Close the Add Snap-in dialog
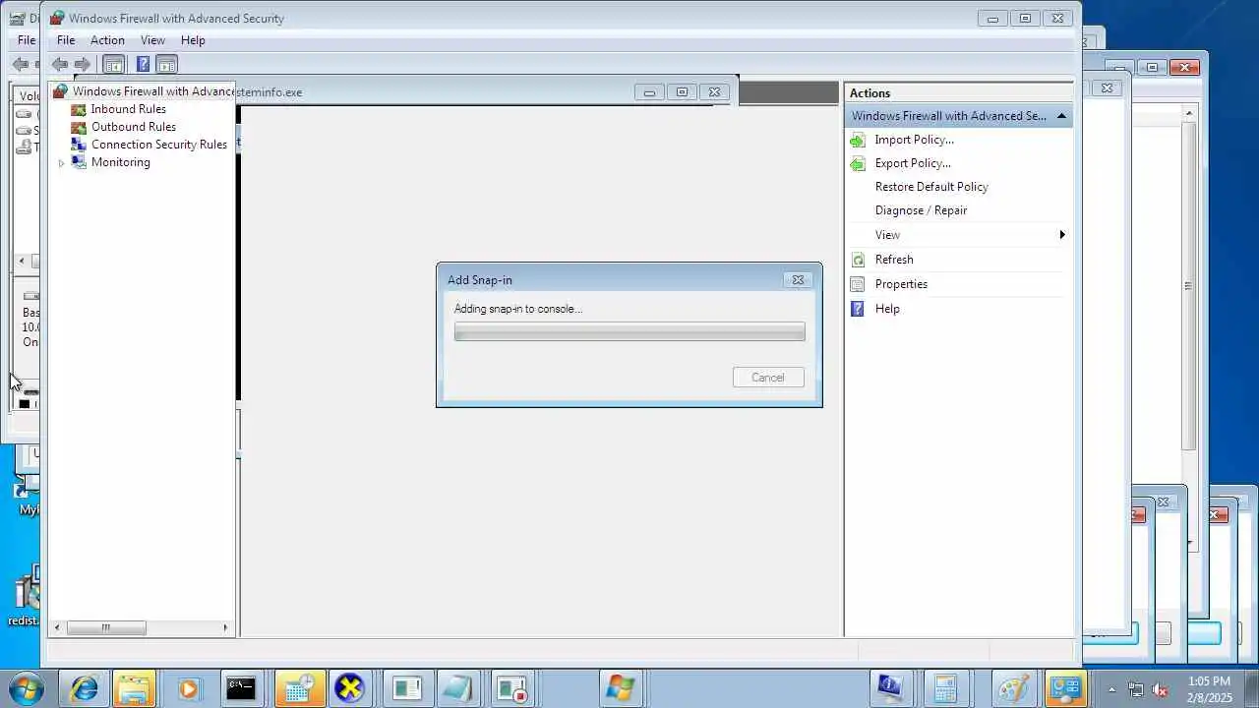The height and width of the screenshot is (708, 1259). click(x=798, y=279)
